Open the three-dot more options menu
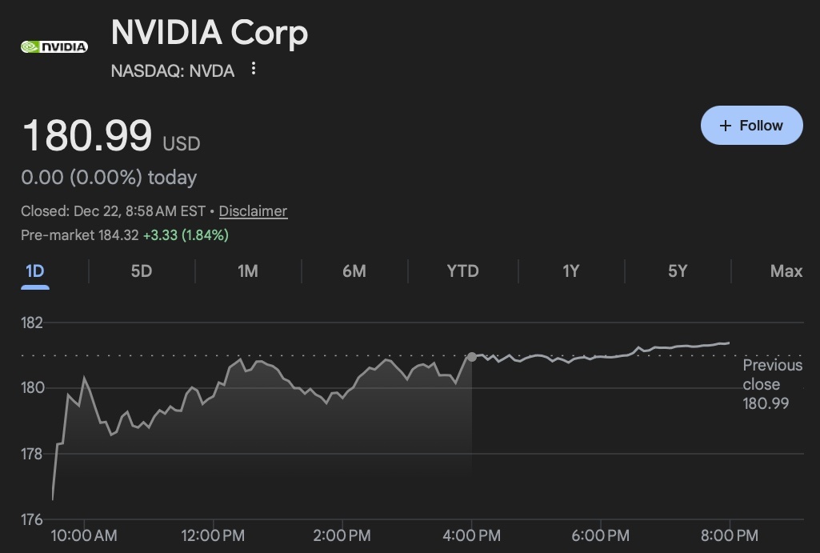This screenshot has width=820, height=553. tap(254, 69)
